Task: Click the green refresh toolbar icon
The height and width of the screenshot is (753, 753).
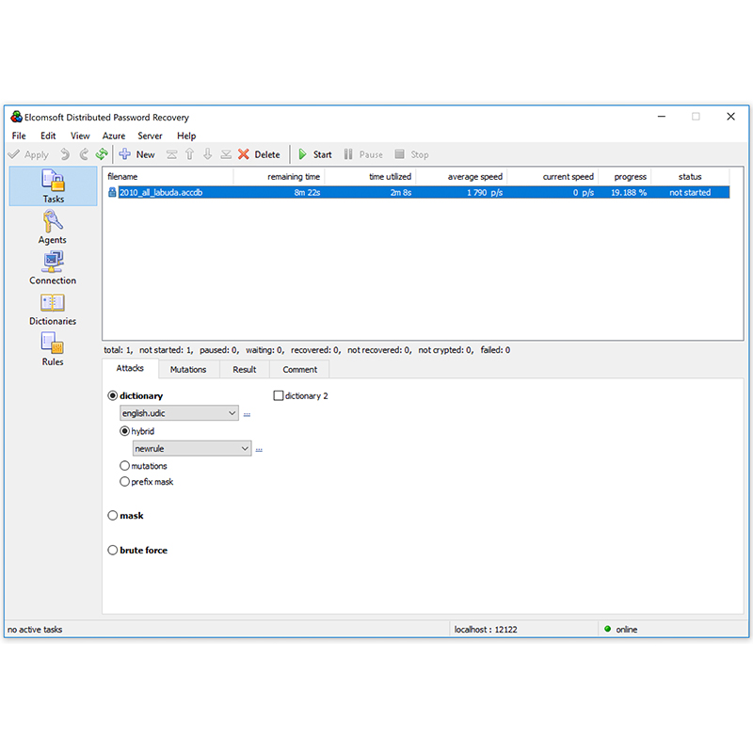Action: pyautogui.click(x=102, y=154)
